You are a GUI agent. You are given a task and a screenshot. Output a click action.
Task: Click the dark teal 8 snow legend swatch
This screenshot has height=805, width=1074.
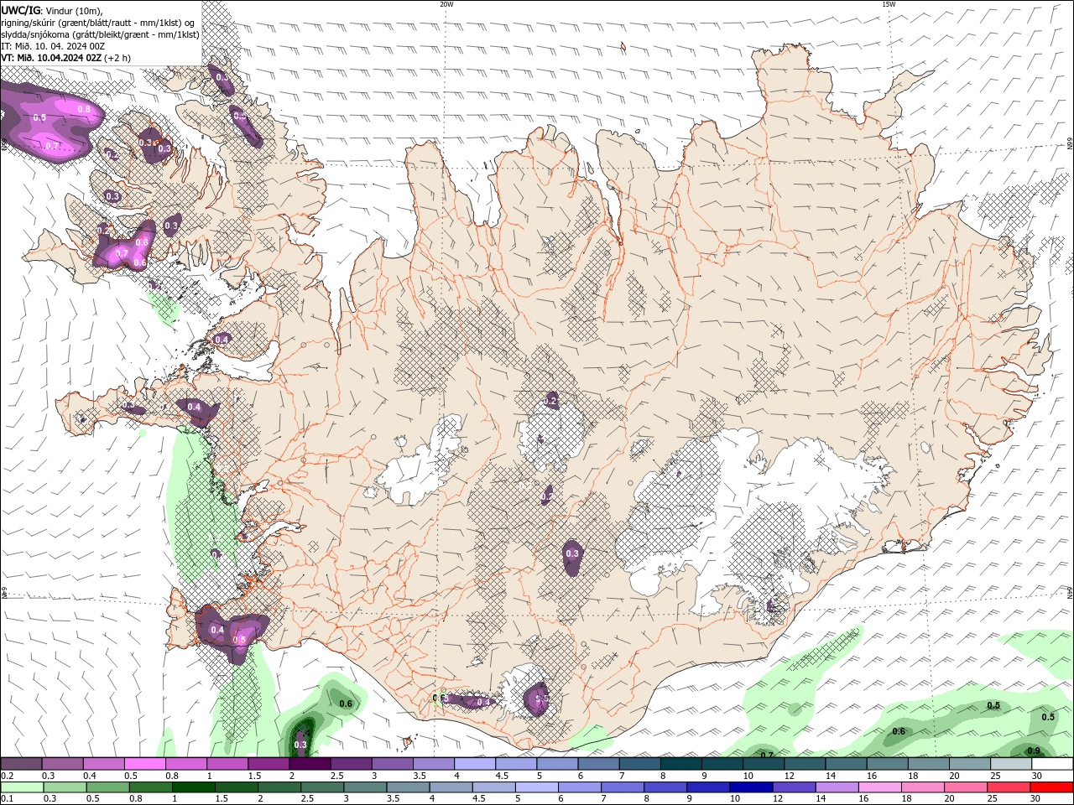pos(680,764)
